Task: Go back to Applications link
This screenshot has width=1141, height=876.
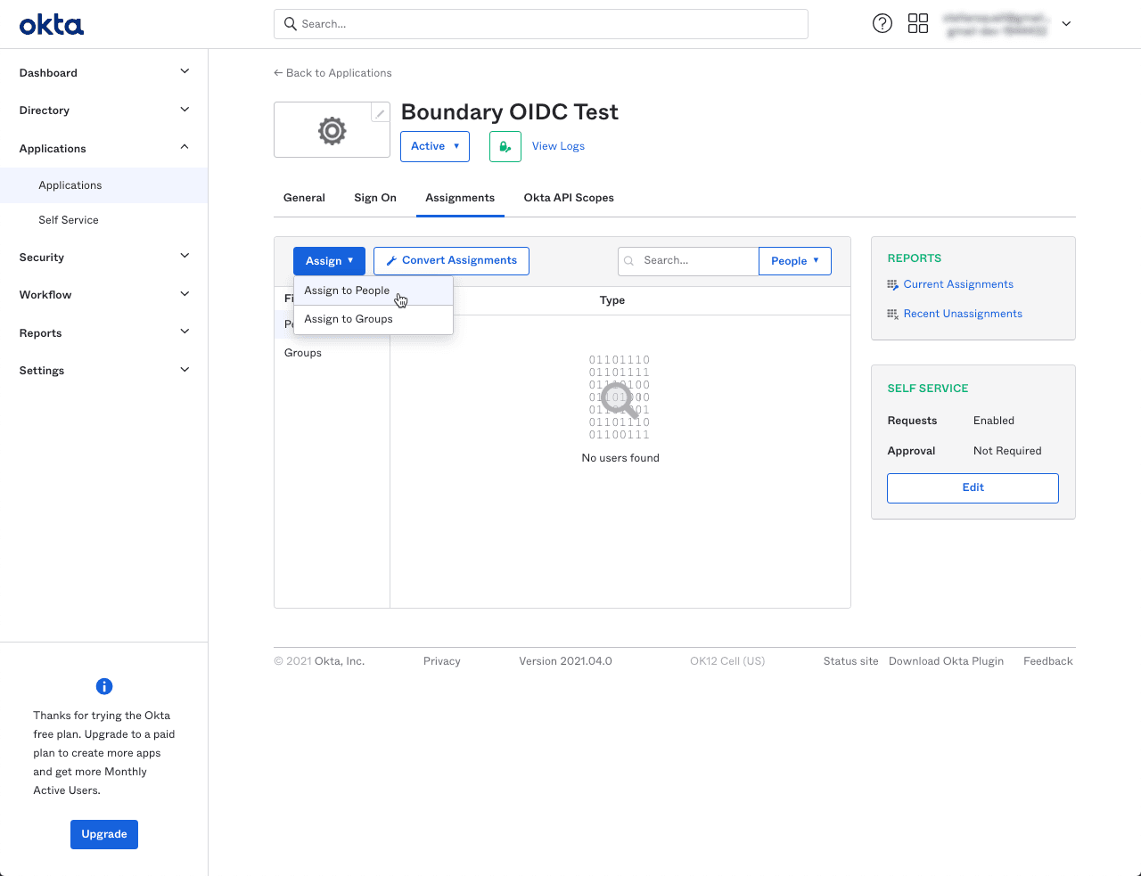Action: [x=332, y=73]
